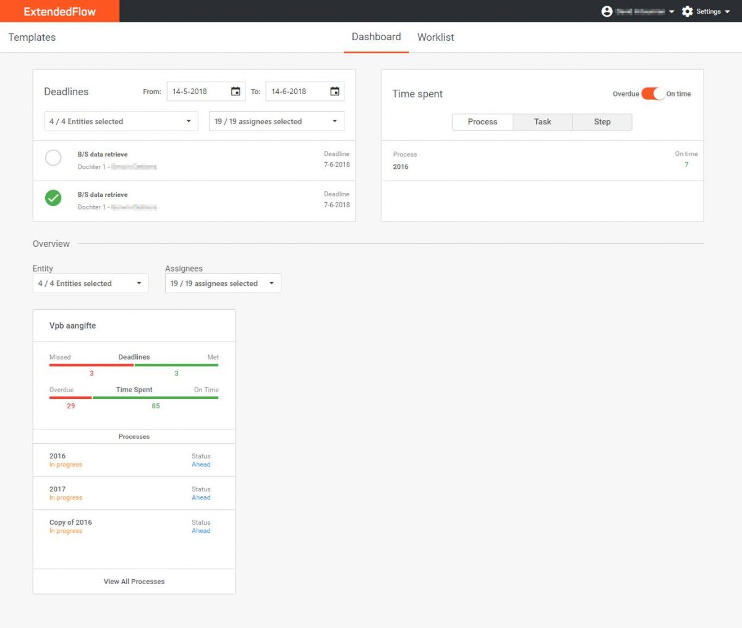This screenshot has height=628, width=742.
Task: Open the calendar icon for From date
Action: coord(236,91)
